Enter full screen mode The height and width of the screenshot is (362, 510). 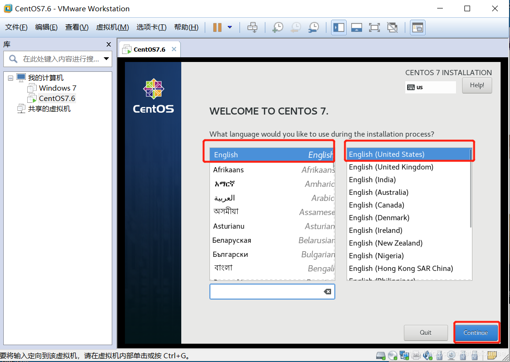374,27
